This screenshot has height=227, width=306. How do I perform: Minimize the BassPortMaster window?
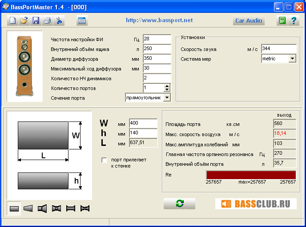(x=278, y=7)
